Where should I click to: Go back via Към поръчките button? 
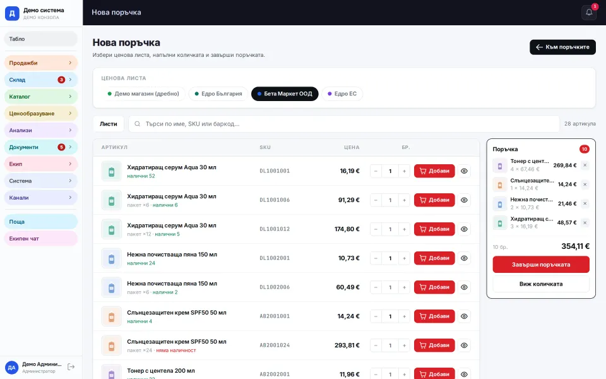click(562, 47)
